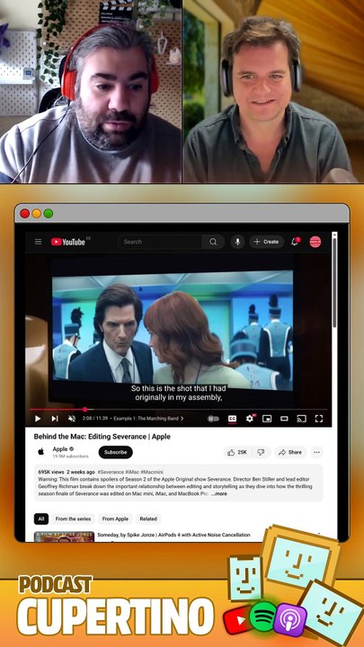Select the 'Related' chip

[x=148, y=518]
